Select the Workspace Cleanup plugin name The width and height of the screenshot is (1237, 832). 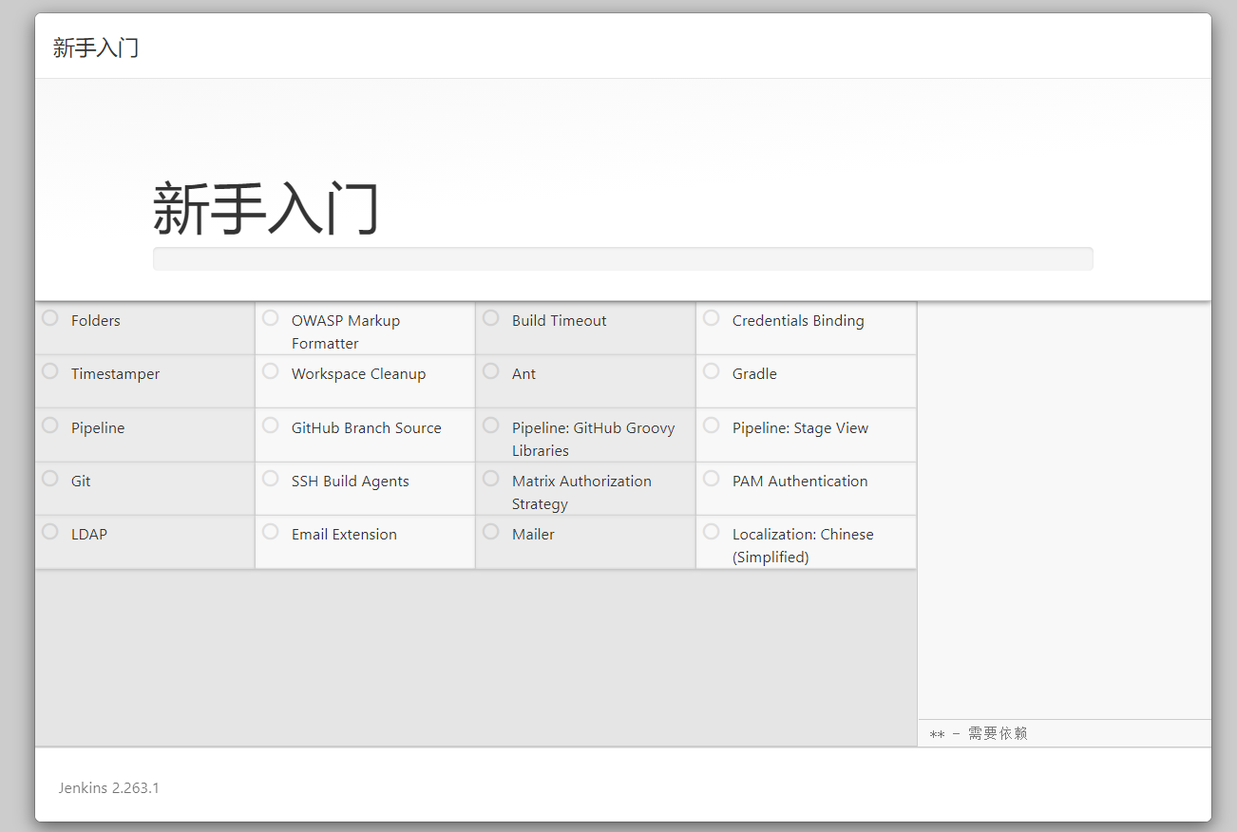(358, 374)
